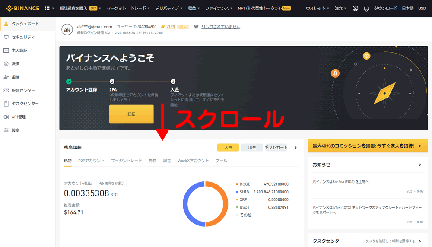Open タスクセンター panel chevron
Viewport: 432px width, 247px height.
tap(420, 241)
